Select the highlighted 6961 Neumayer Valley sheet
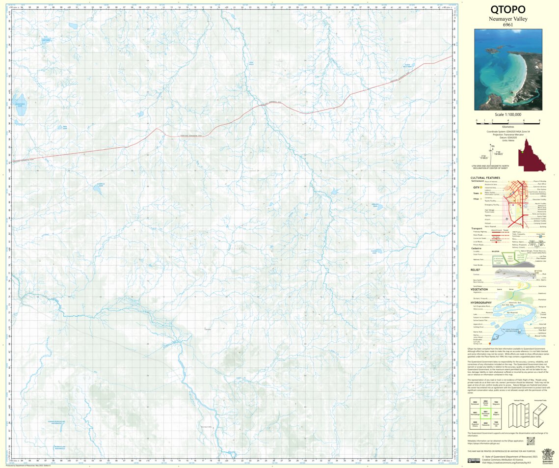Image resolution: width=559 pixels, height=468 pixels. [486, 413]
